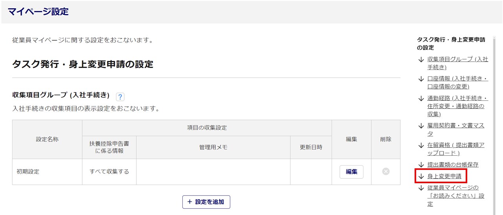The height and width of the screenshot is (215, 503).
Task: Click the 管理用メモ column header
Action: point(213,147)
